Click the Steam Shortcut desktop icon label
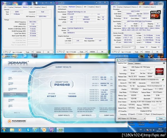This screenshot has width=167, height=138. [132, 124]
